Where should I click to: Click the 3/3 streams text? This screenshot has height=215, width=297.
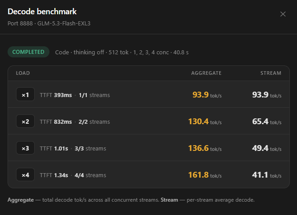coord(90,149)
